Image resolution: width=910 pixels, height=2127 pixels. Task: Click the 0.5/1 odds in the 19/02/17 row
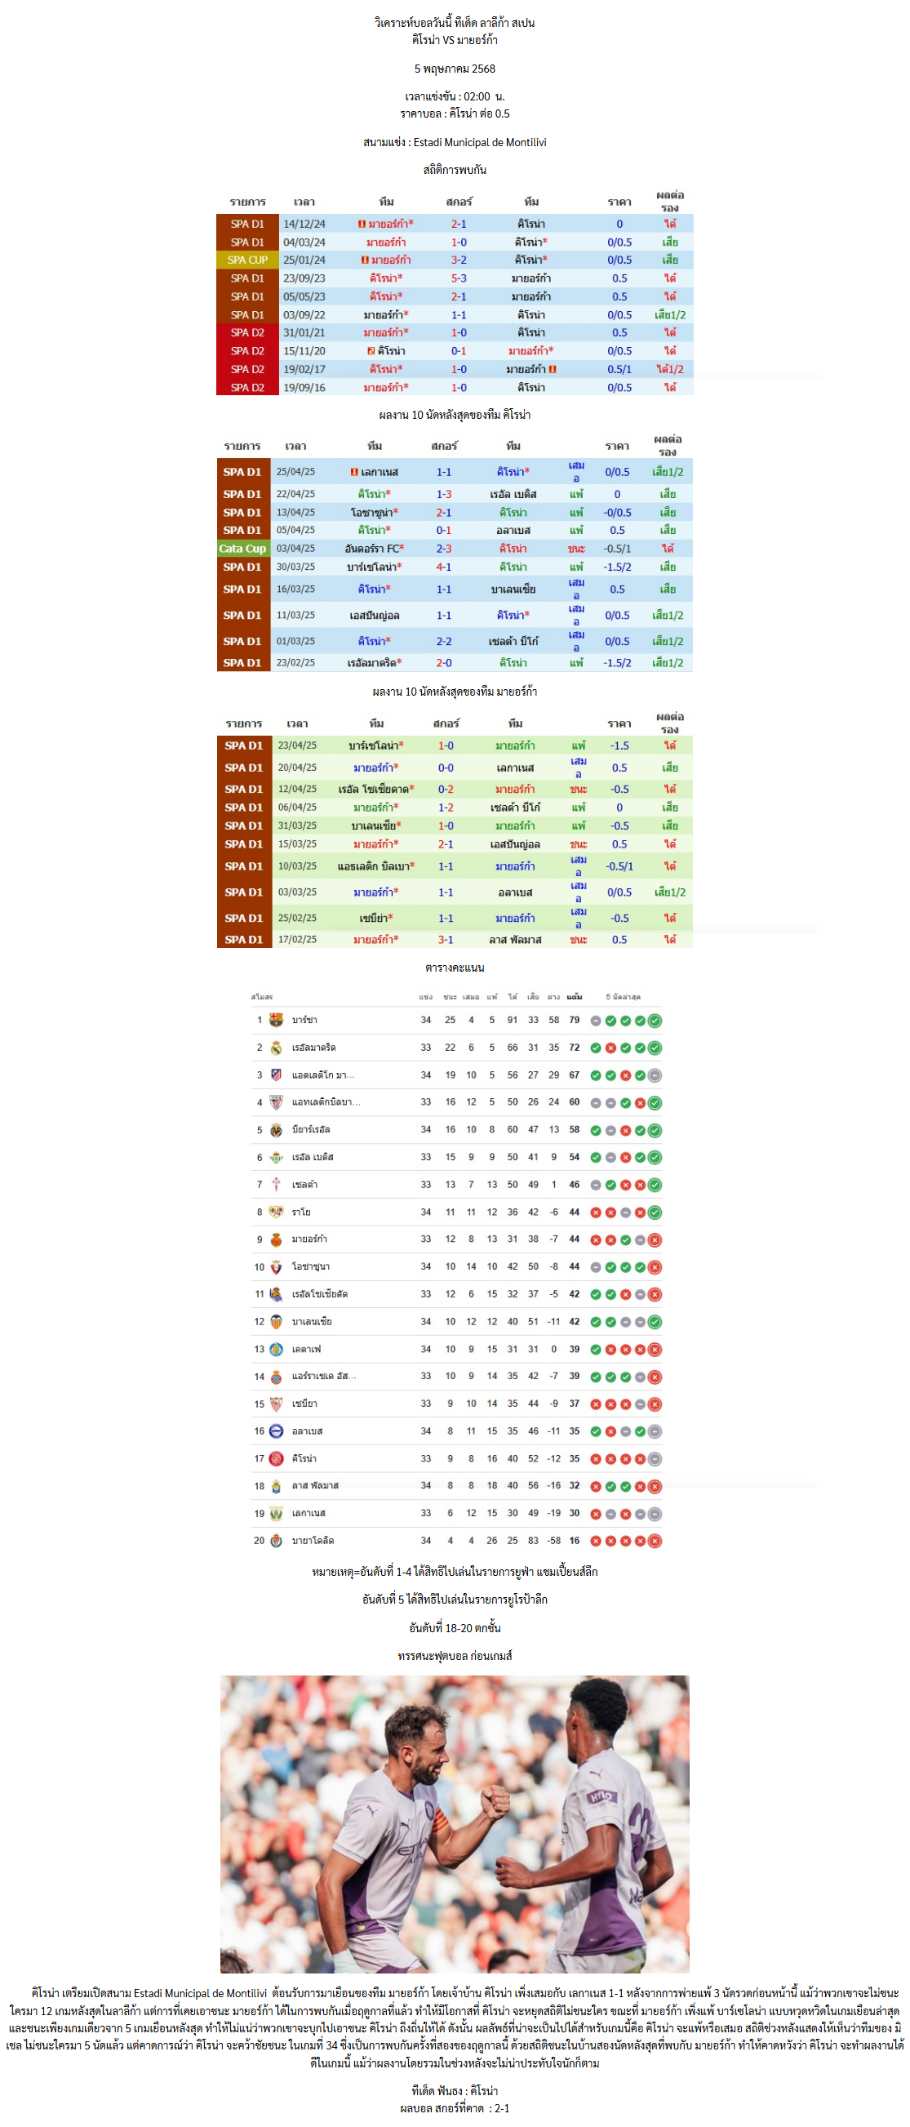619,369
